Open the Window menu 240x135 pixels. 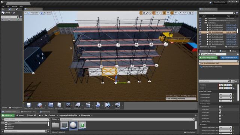(x=15, y=6)
